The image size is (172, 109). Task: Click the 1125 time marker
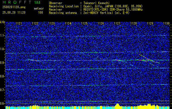pos(84,23)
